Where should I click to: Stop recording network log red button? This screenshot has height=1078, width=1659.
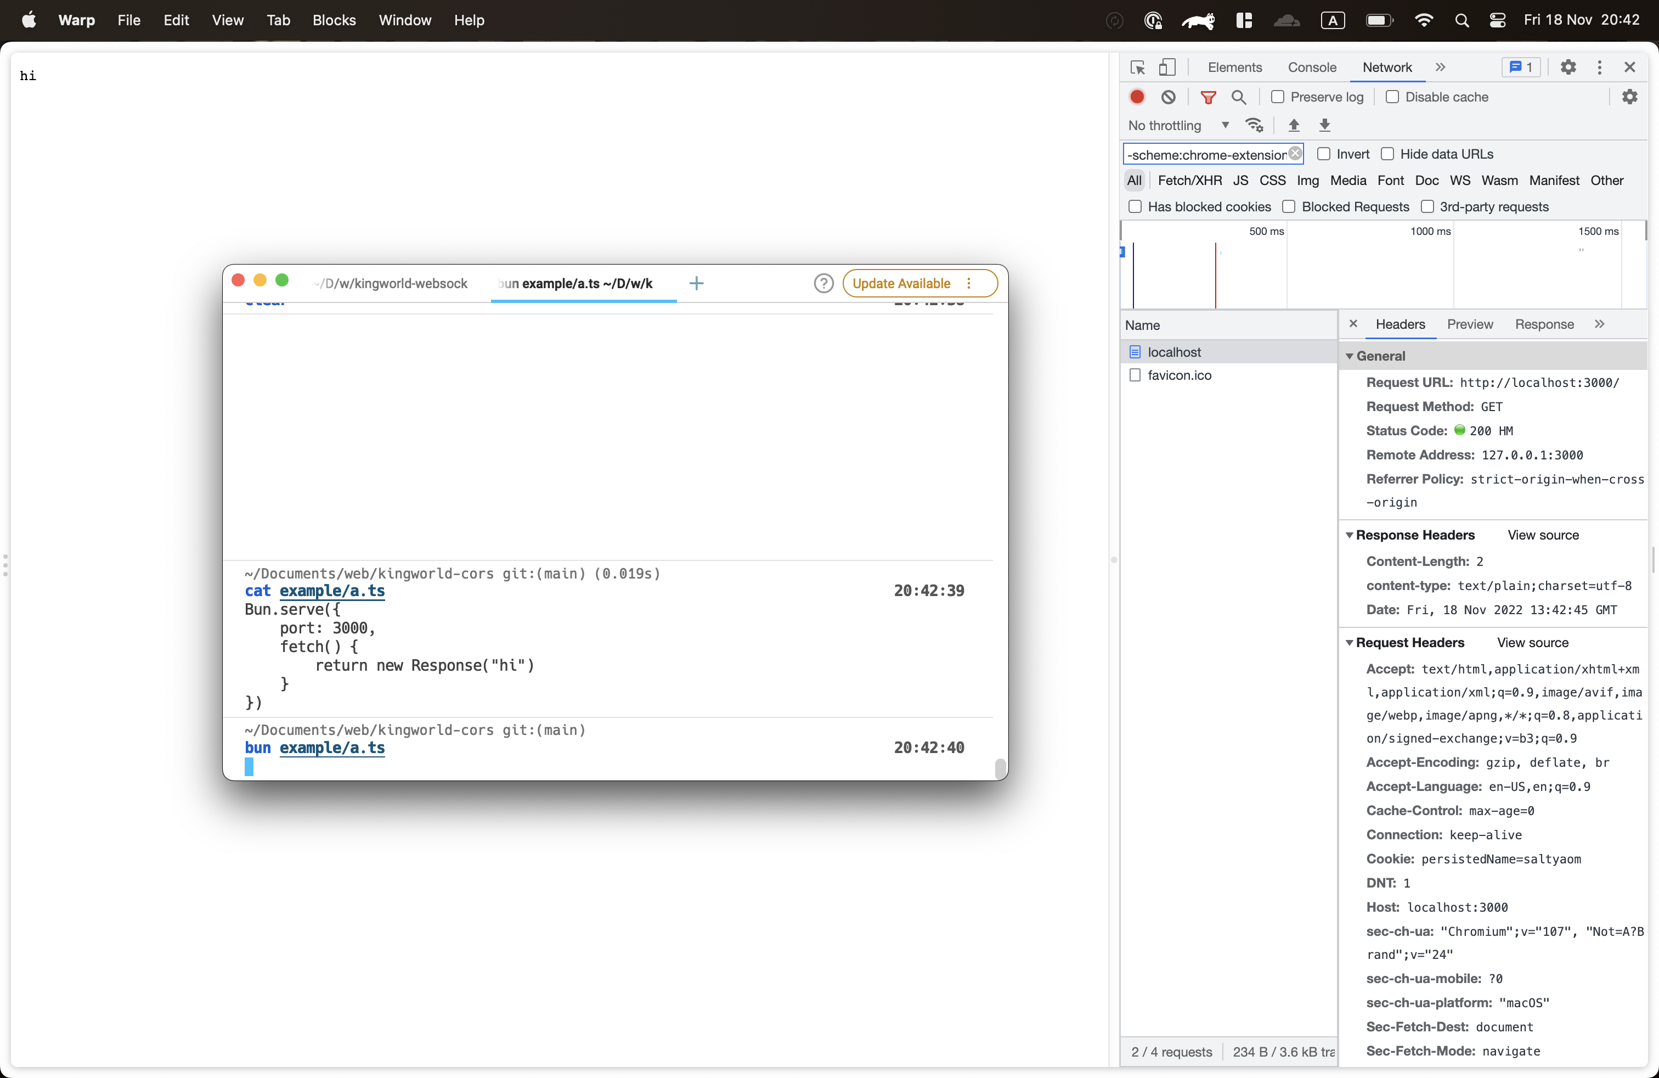[1137, 97]
